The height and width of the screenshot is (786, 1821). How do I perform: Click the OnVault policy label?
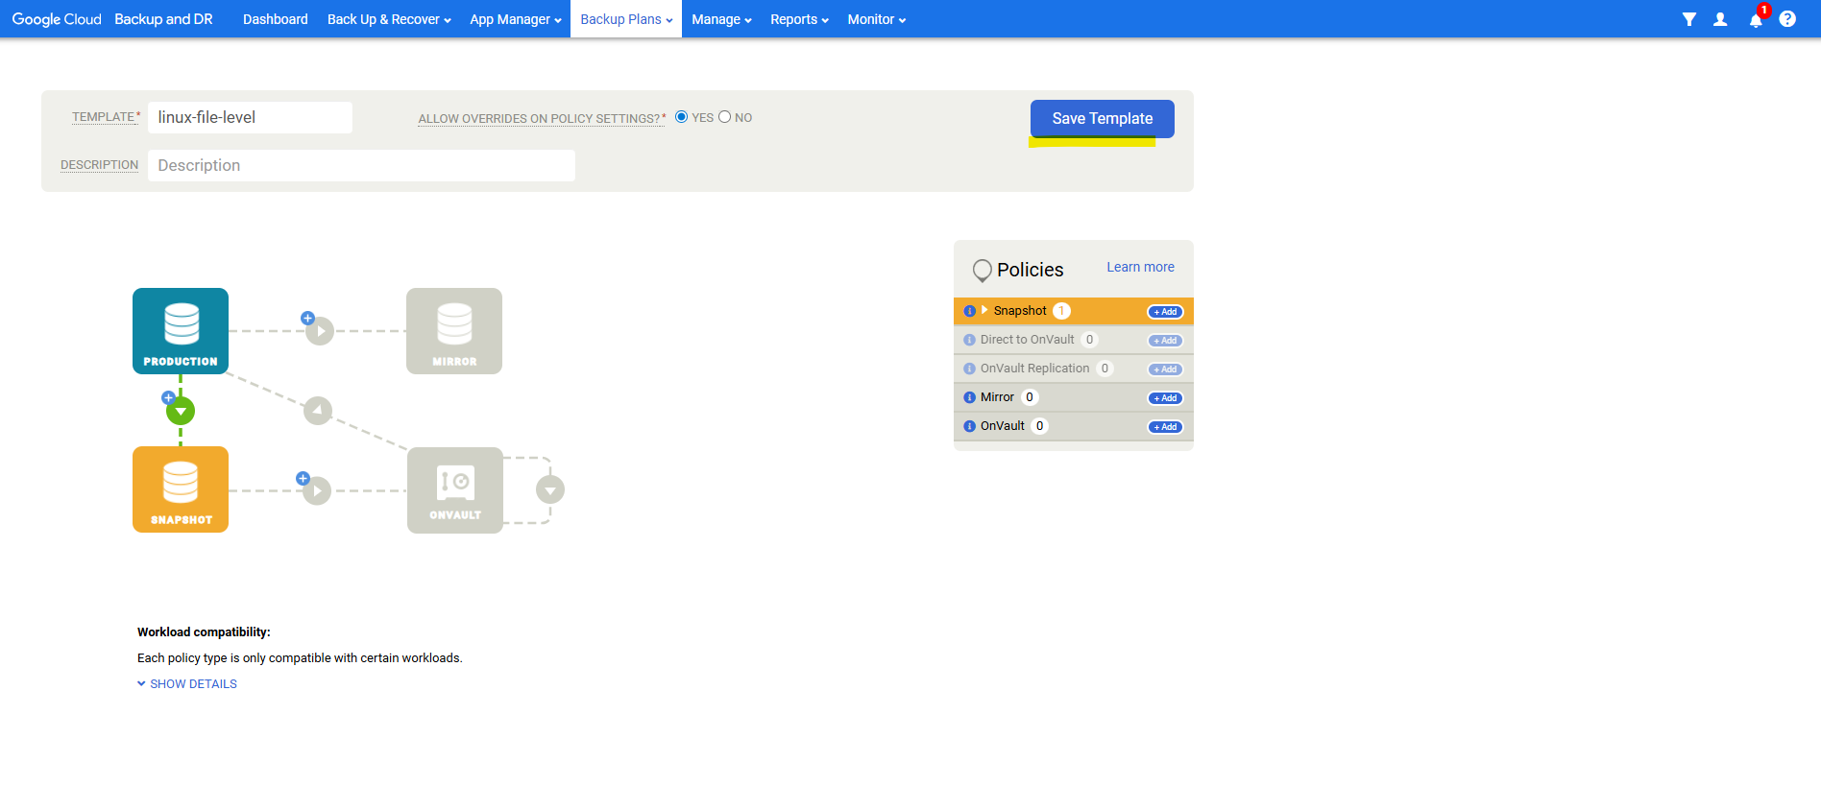1003,426
